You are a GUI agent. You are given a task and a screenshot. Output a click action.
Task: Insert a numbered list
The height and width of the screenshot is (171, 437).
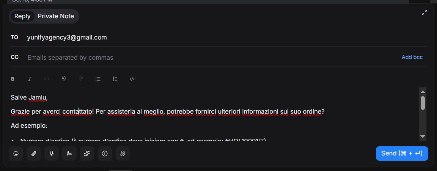pyautogui.click(x=115, y=79)
